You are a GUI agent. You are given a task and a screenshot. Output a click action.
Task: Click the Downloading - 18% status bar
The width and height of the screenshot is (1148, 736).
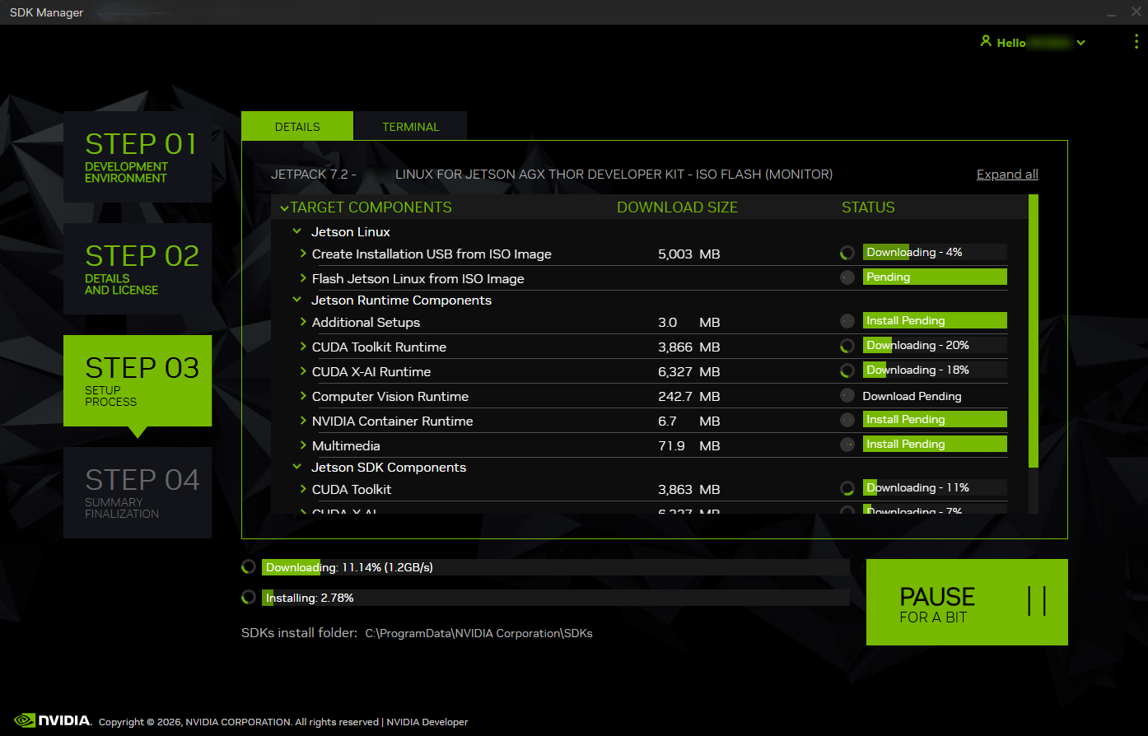tap(935, 370)
